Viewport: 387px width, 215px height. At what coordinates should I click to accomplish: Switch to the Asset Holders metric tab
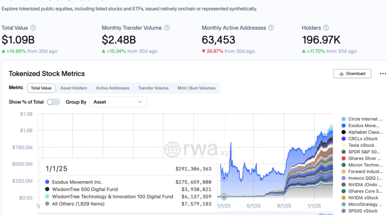click(74, 88)
